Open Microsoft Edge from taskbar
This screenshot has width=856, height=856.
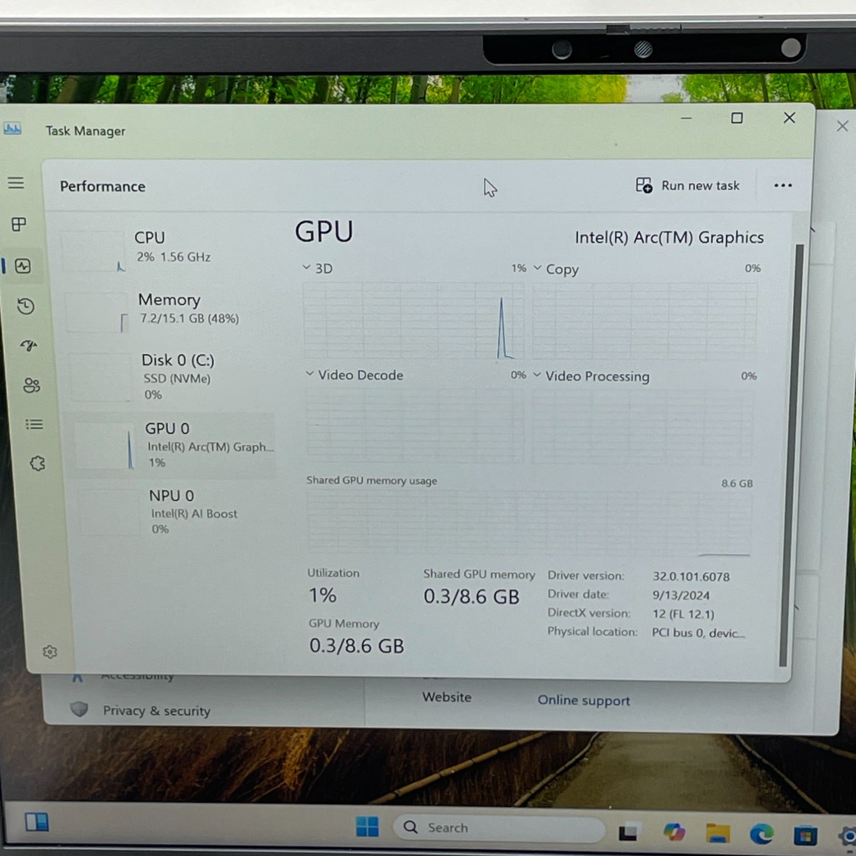tap(761, 835)
